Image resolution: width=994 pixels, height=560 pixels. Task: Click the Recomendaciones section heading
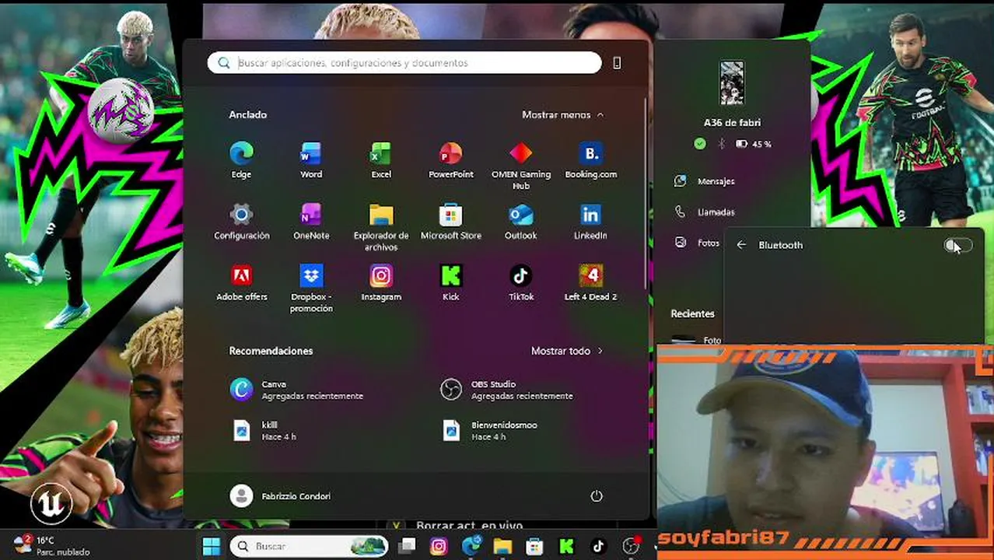[271, 351]
